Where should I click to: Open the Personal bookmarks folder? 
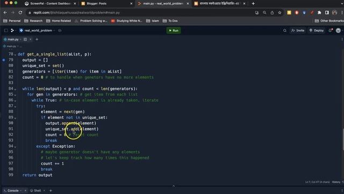[12, 20]
